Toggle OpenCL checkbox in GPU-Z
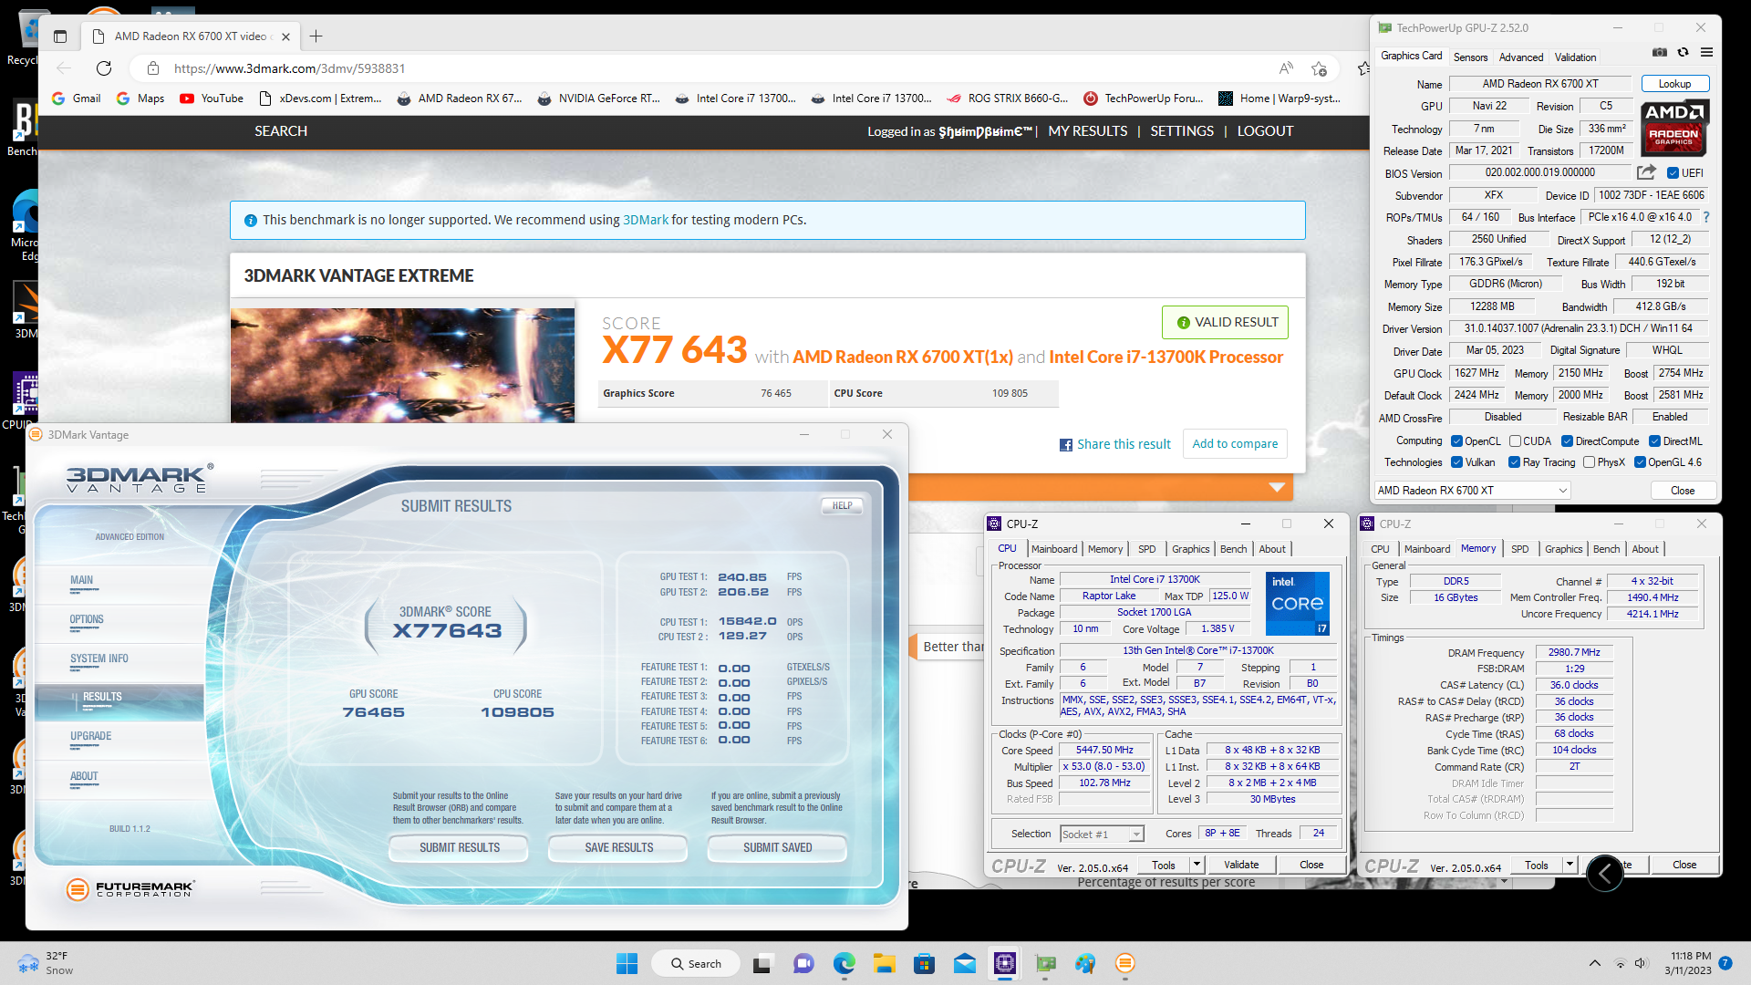Screen dimensions: 1751x985 point(1456,441)
